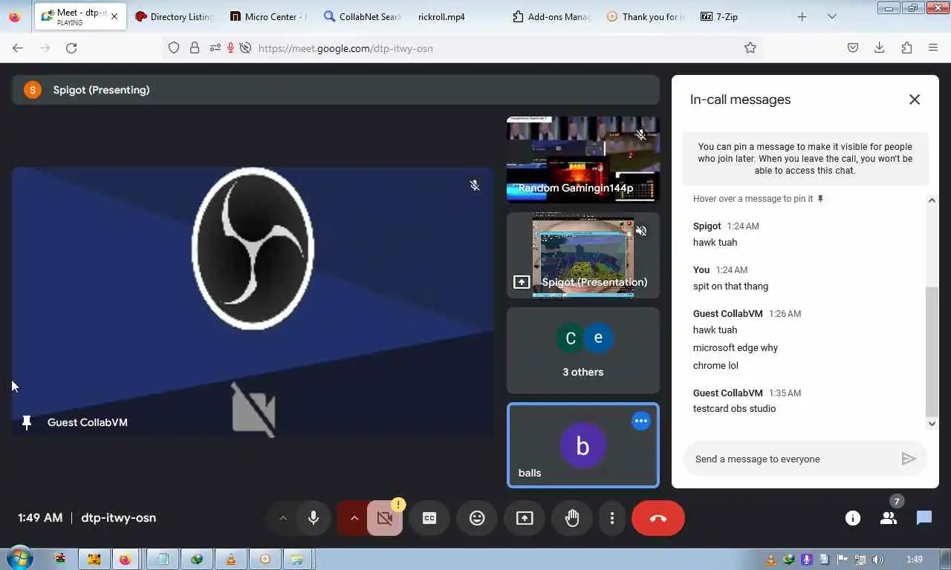
Task: Open a new browser tab
Action: click(802, 16)
